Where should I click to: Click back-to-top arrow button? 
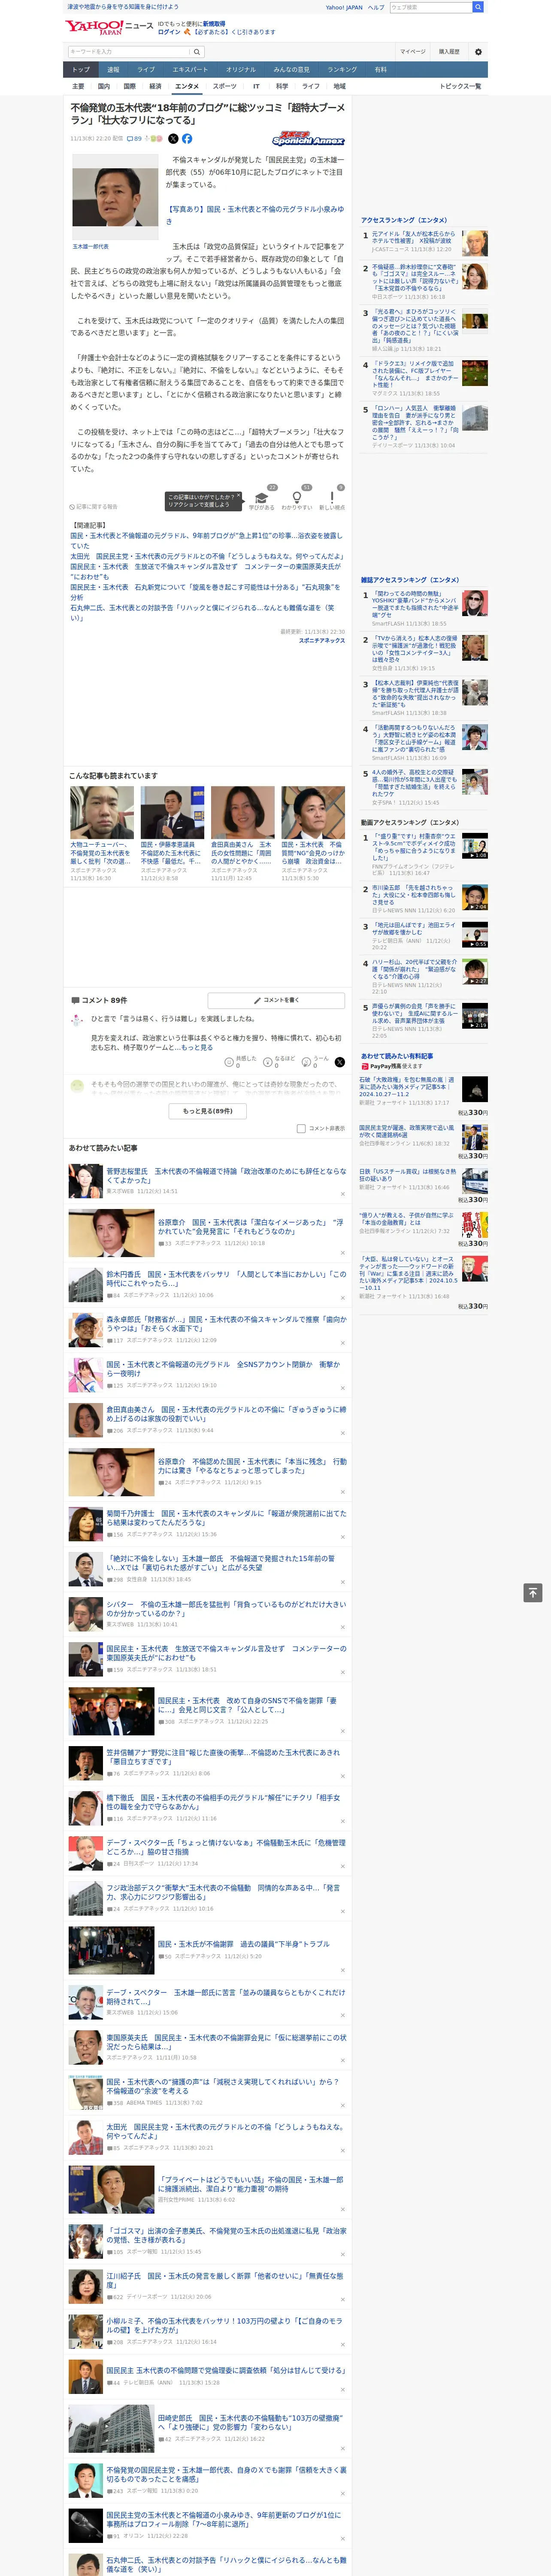click(x=533, y=1592)
